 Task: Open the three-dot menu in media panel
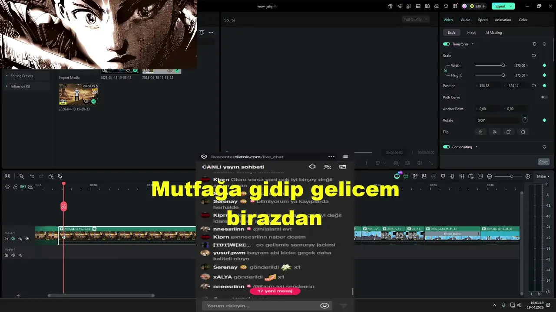(211, 32)
